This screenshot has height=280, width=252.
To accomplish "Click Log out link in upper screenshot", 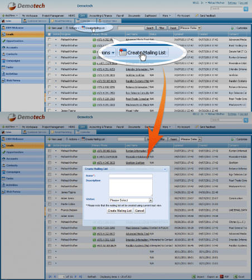I will pyautogui.click(x=244, y=3).
